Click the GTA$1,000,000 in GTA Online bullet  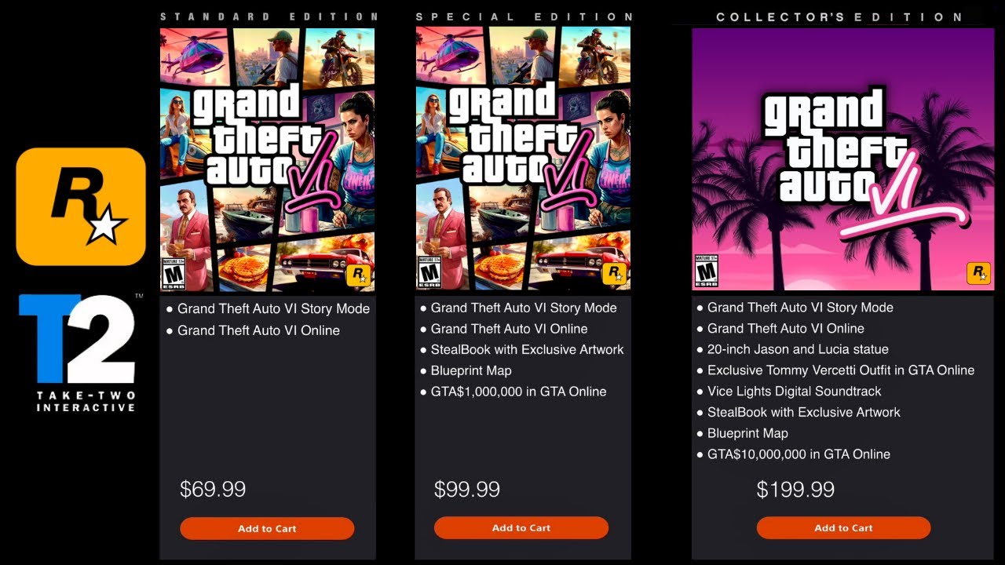coord(516,392)
